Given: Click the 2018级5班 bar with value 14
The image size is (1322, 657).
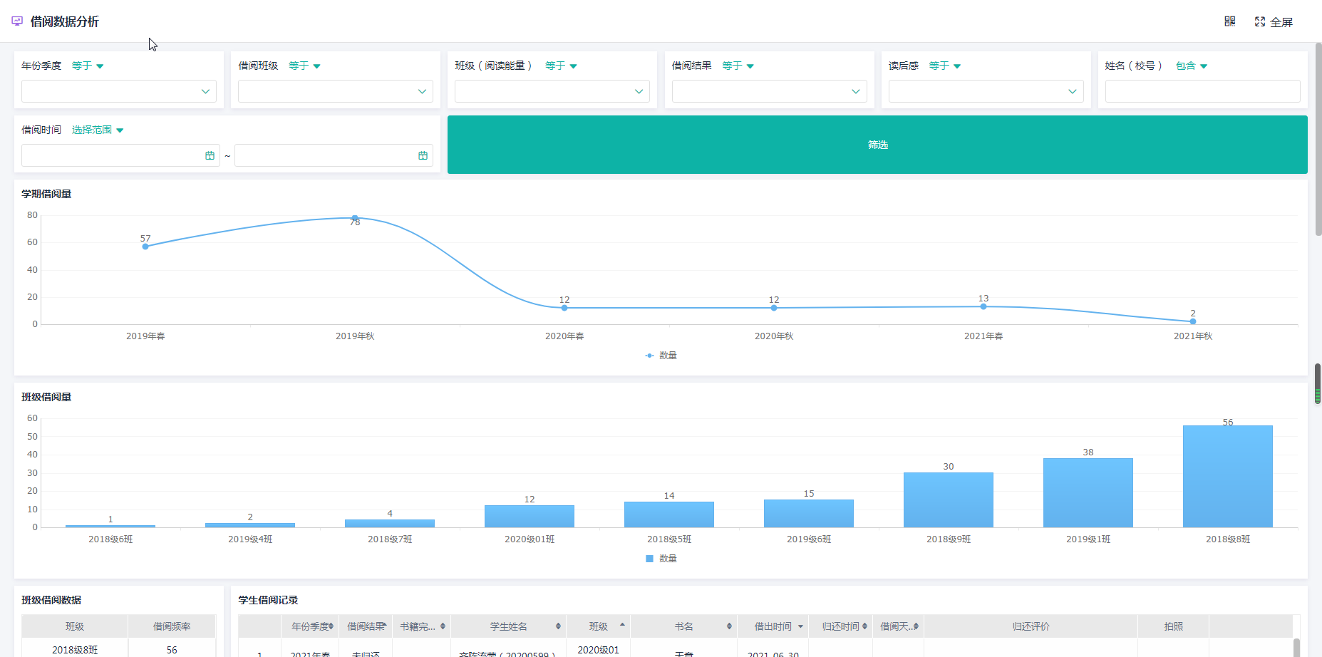Looking at the screenshot, I should point(668,514).
